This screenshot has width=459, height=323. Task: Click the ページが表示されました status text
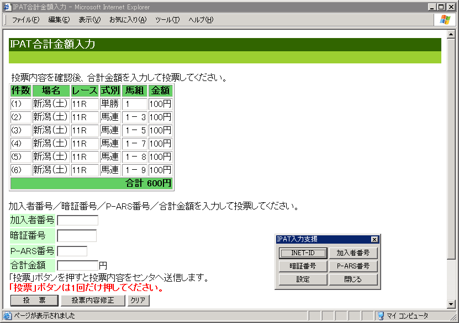(45, 316)
